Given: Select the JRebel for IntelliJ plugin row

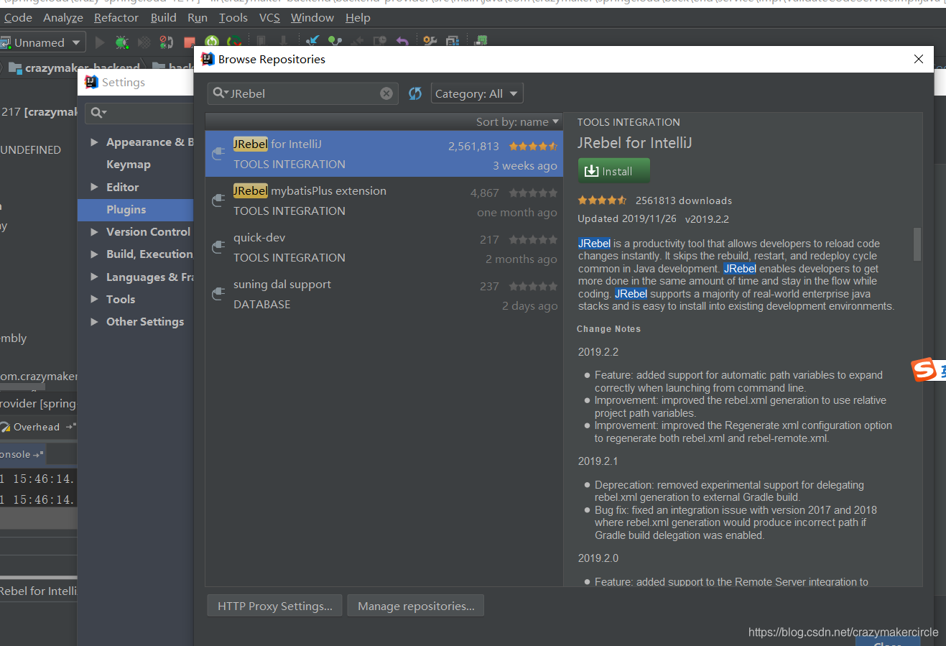Looking at the screenshot, I should tap(384, 154).
